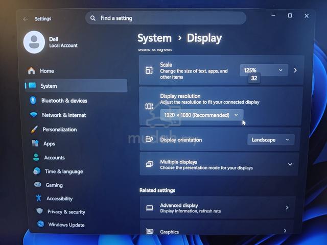The image size is (327, 245).
Task: Click the Windows Update refresh icon
Action: [40, 224]
